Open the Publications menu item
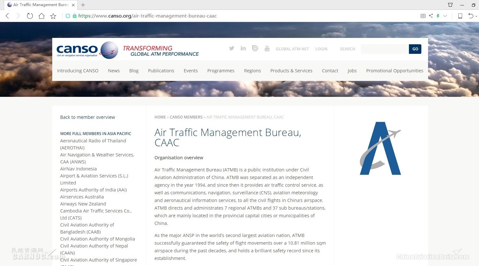Screen dimensions: 479x266 (161, 71)
